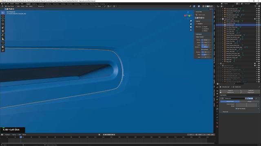The height and width of the screenshot is (146, 261).
Task: Open the outliner filter funnel
Action: click(x=255, y=6)
